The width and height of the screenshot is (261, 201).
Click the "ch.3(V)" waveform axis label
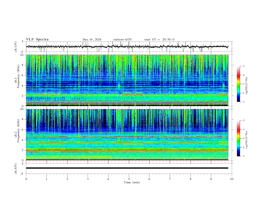pos(16,168)
